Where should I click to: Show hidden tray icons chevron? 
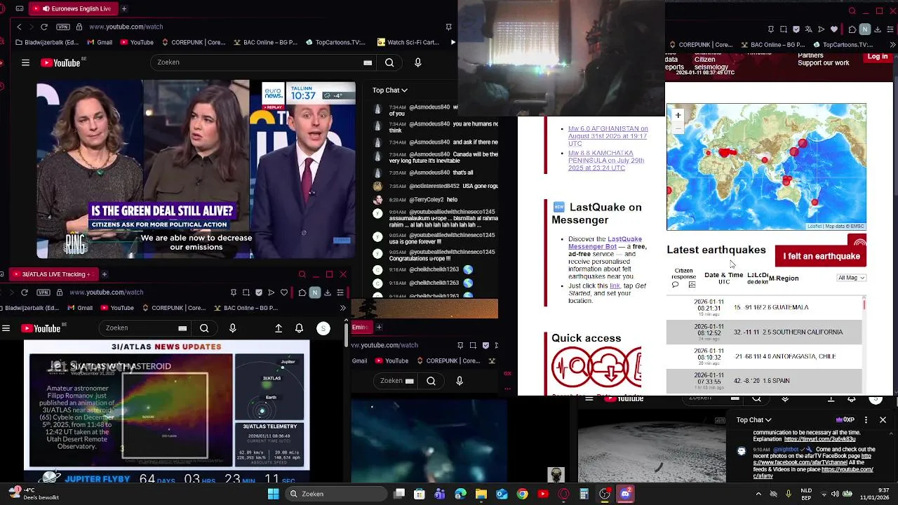pyautogui.click(x=758, y=494)
